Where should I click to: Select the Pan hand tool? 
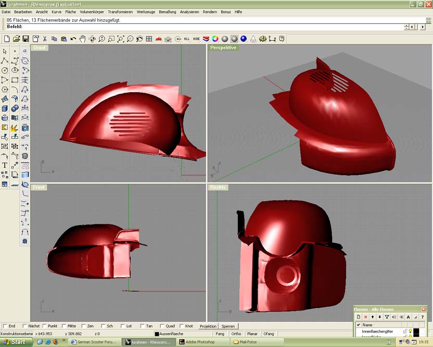(x=82, y=39)
